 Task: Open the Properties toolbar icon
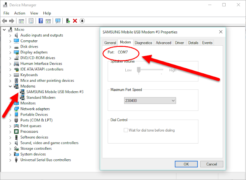[31, 21]
